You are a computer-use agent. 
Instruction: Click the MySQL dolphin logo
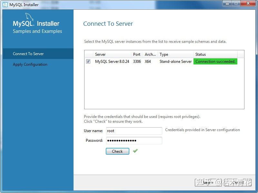tap(29, 17)
